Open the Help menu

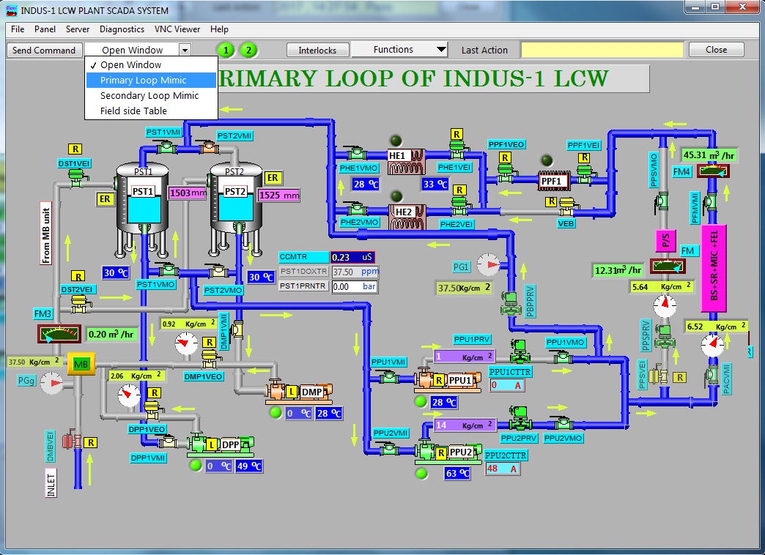pos(219,29)
